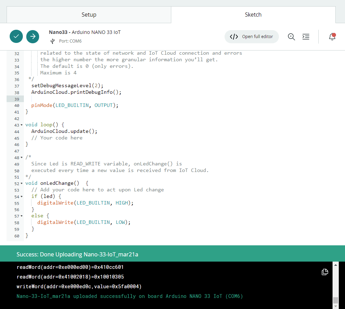Screen dimensions: 345x309
Task: Click the console scrollbar down arrow
Action: coord(336,306)
